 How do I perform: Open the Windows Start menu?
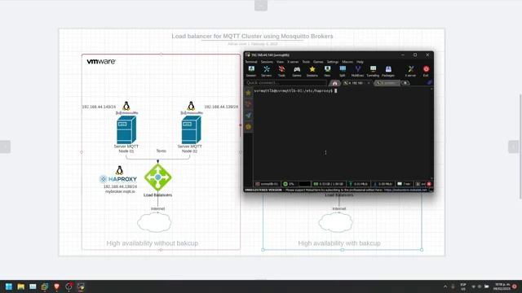point(9,286)
